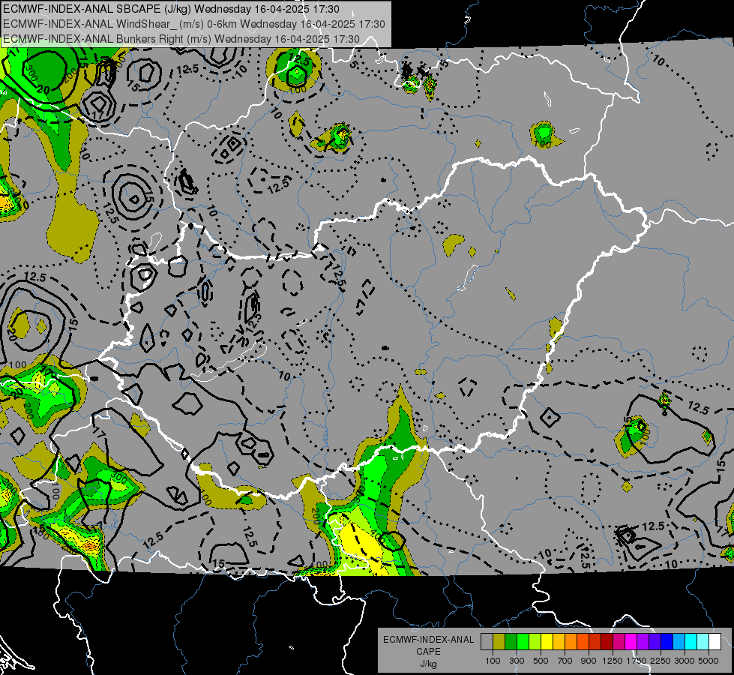This screenshot has height=675, width=734.
Task: Click the olive swatch in CAPE legend
Action: pyautogui.click(x=499, y=641)
